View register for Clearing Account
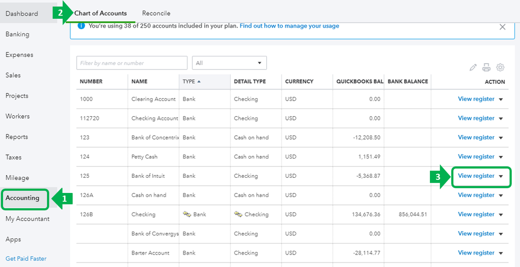This screenshot has width=520, height=267. point(476,99)
